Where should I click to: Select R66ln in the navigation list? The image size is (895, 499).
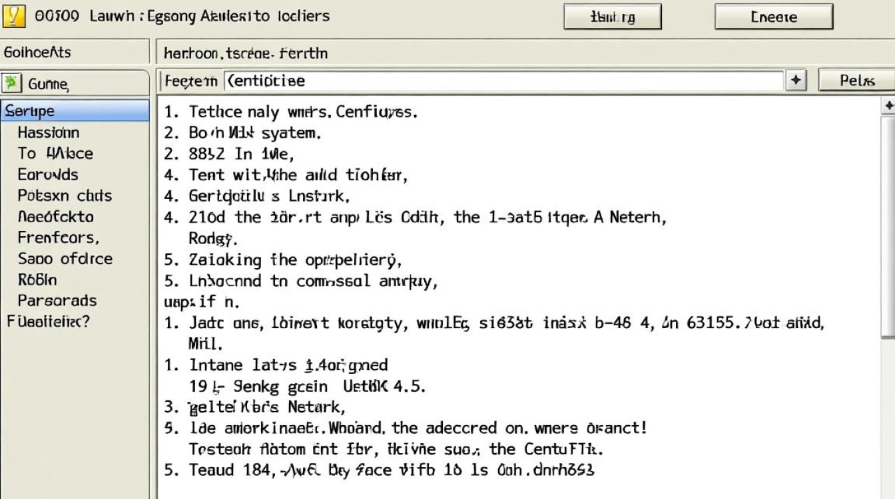click(x=41, y=279)
